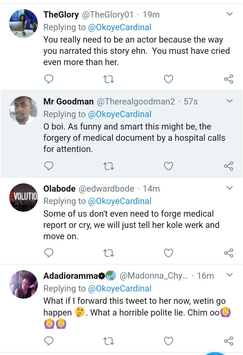The height and width of the screenshot is (355, 243).
Task: Tap Adadioramma's profile photo
Action: 23,284
